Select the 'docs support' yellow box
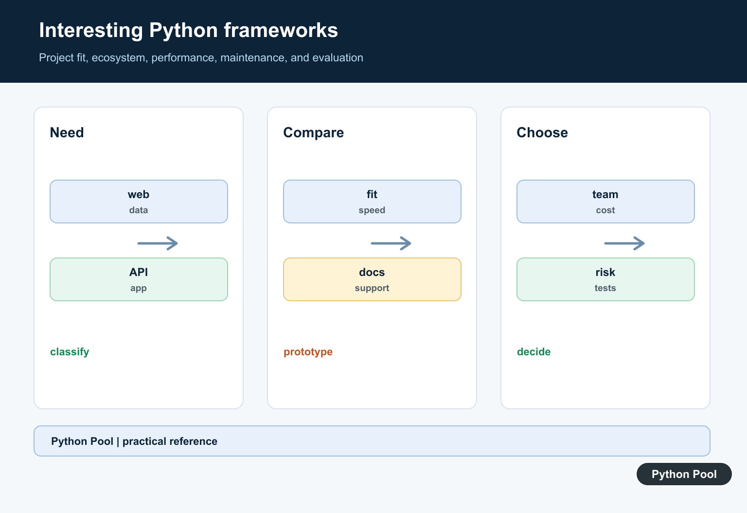Image resolution: width=747 pixels, height=513 pixels. click(x=372, y=279)
